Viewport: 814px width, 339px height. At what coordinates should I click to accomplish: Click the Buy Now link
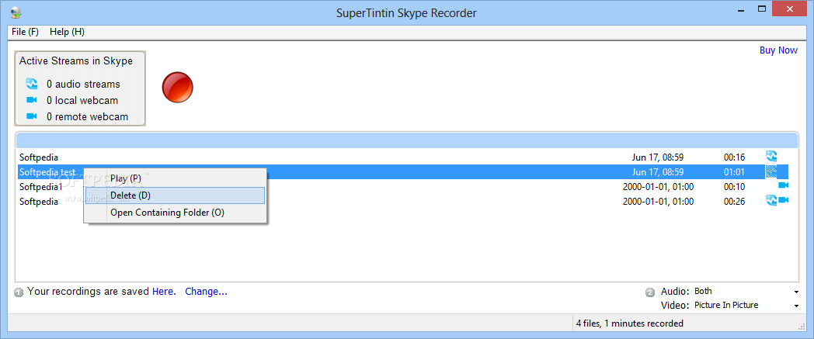tap(778, 50)
